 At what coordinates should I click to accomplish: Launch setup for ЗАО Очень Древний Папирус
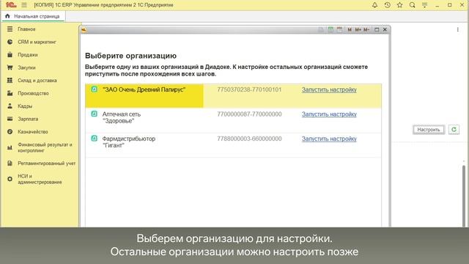click(x=329, y=89)
